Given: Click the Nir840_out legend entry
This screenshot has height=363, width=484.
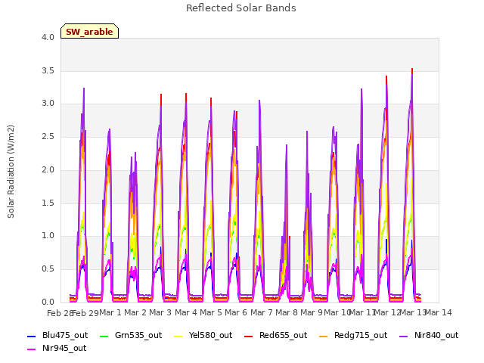Looking at the screenshot, I should tap(429, 335).
